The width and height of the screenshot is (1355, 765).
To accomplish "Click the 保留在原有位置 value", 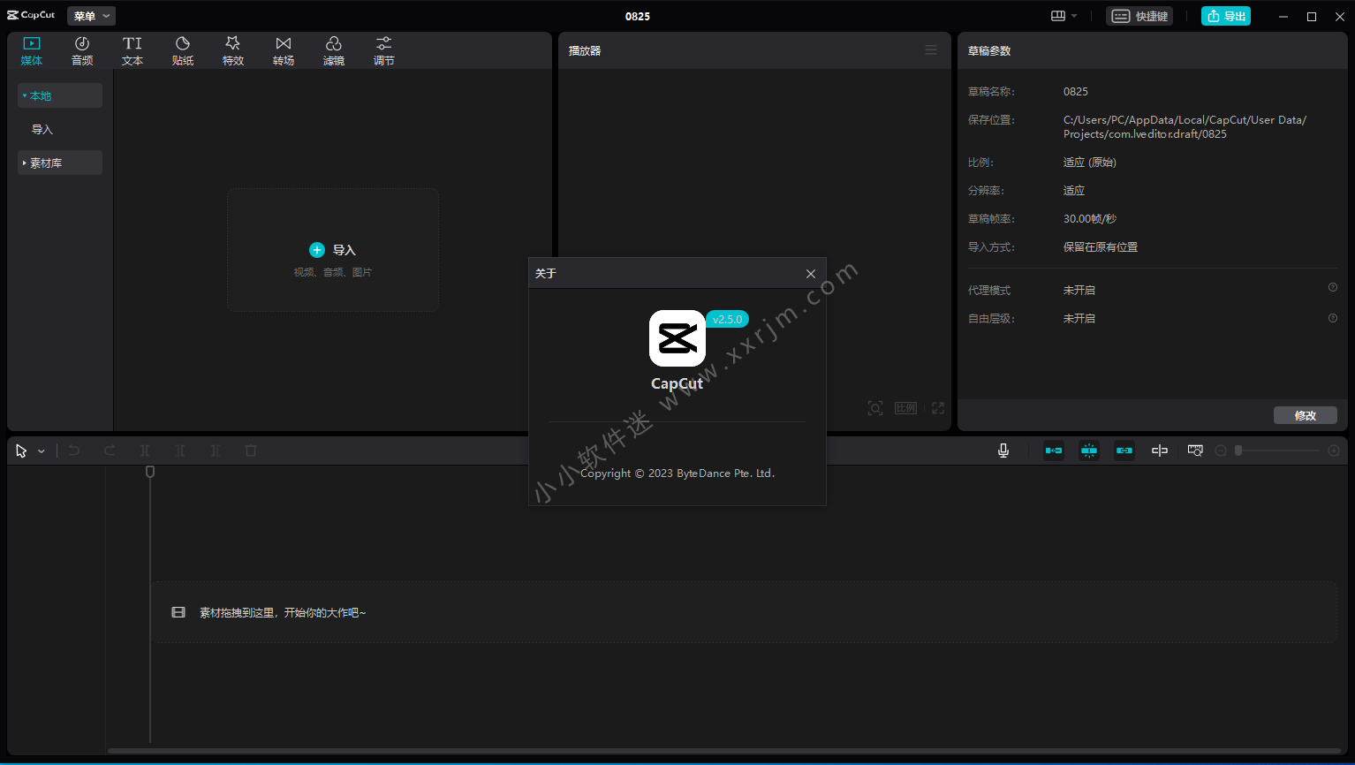I will point(1101,247).
